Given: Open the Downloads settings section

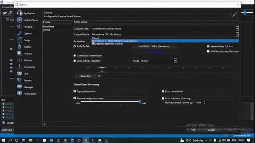Looking at the screenshot, I should (26, 67).
